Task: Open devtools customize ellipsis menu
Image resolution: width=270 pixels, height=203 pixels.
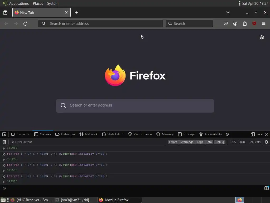Action: 260,134
